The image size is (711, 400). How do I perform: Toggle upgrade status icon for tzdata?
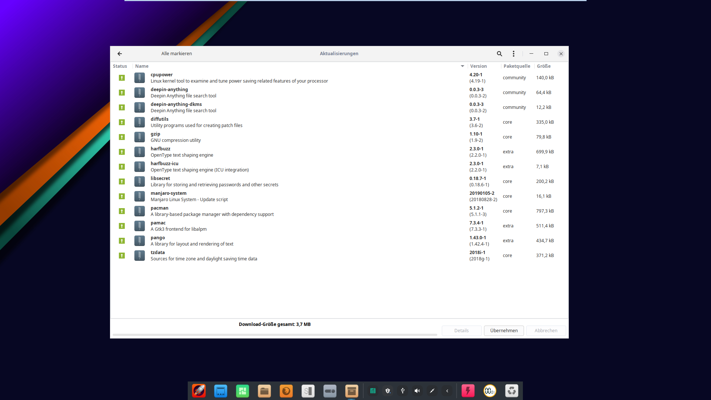point(122,256)
